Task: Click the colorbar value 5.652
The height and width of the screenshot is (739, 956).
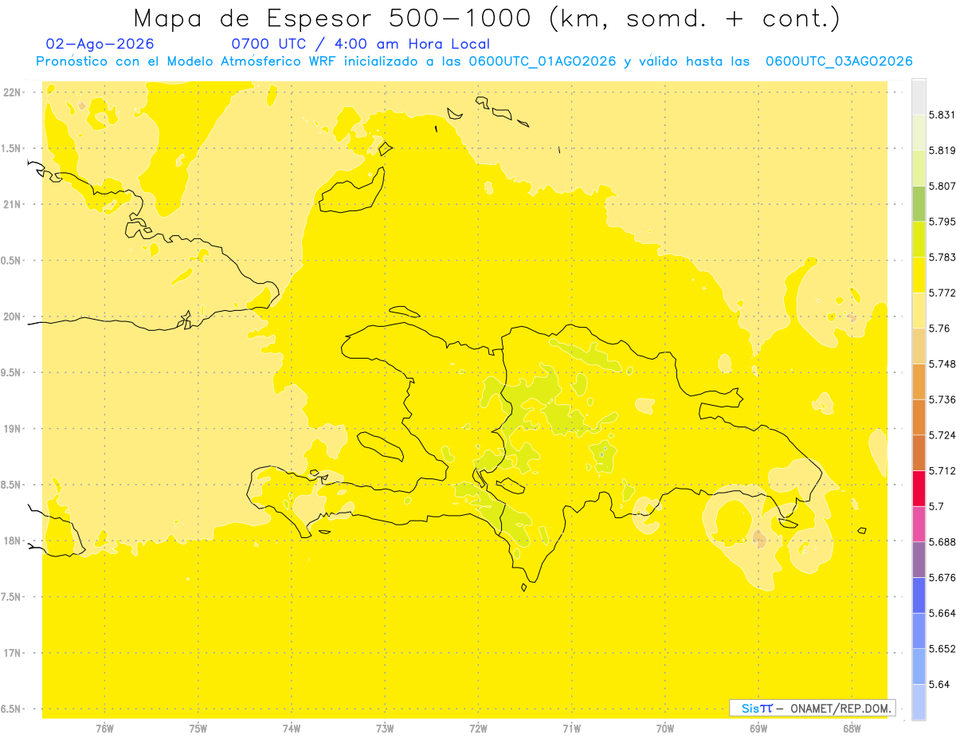Action: (x=942, y=649)
